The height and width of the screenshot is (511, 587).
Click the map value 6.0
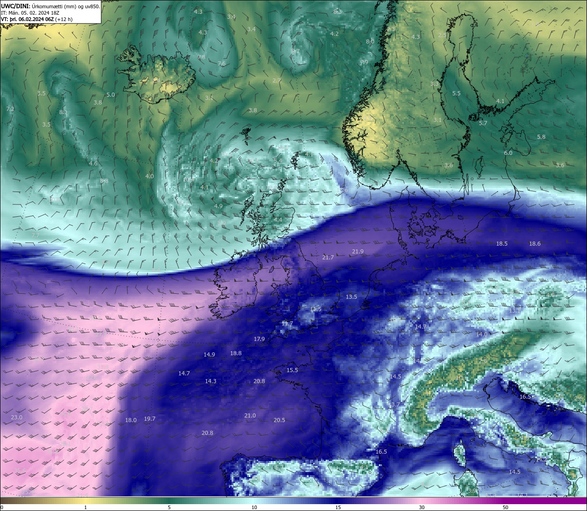pos(508,153)
